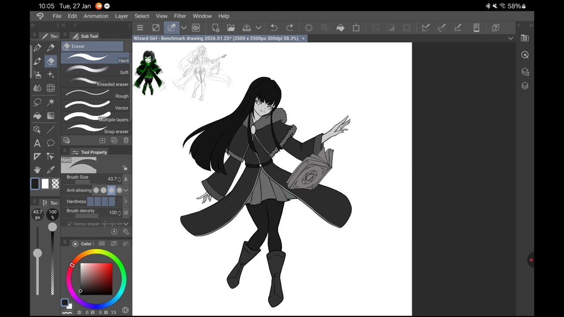
Task: Open the canvas tab list chevron
Action: 511,38
